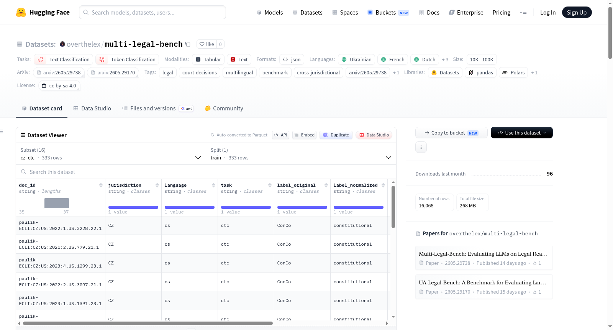613x330 pixels.
Task: Click the Sign Up button
Action: 577,12
